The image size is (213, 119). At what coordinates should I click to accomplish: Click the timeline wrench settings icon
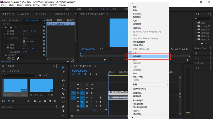[x=96, y=74]
